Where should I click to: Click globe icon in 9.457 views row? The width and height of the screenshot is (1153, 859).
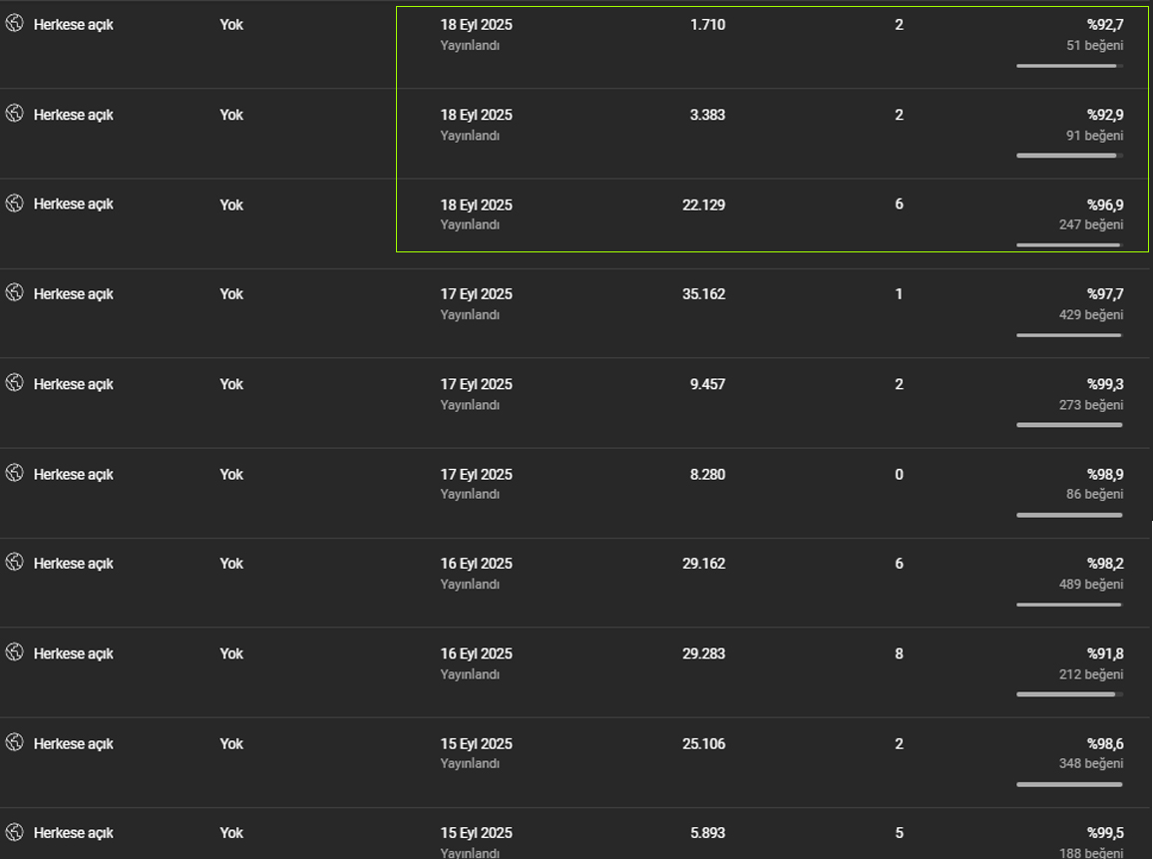(15, 382)
